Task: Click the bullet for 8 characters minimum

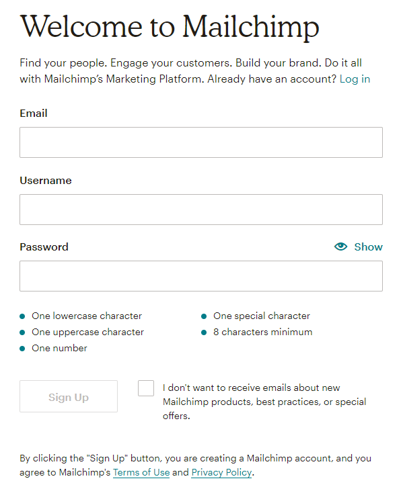Action: pos(204,332)
